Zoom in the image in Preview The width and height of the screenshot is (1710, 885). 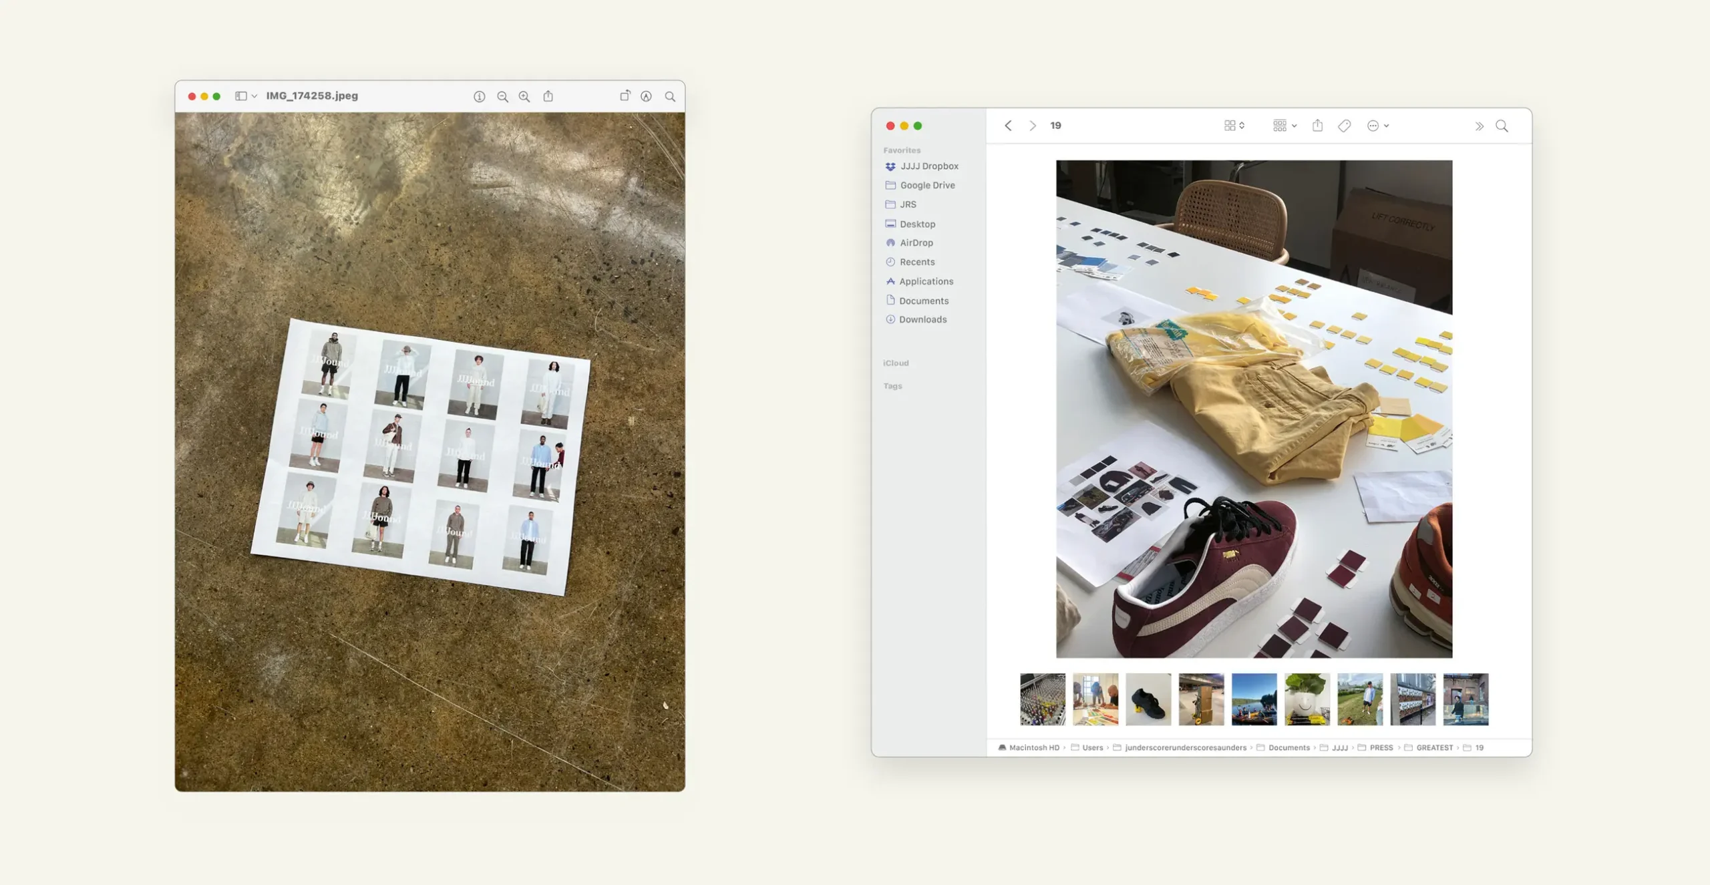click(524, 96)
